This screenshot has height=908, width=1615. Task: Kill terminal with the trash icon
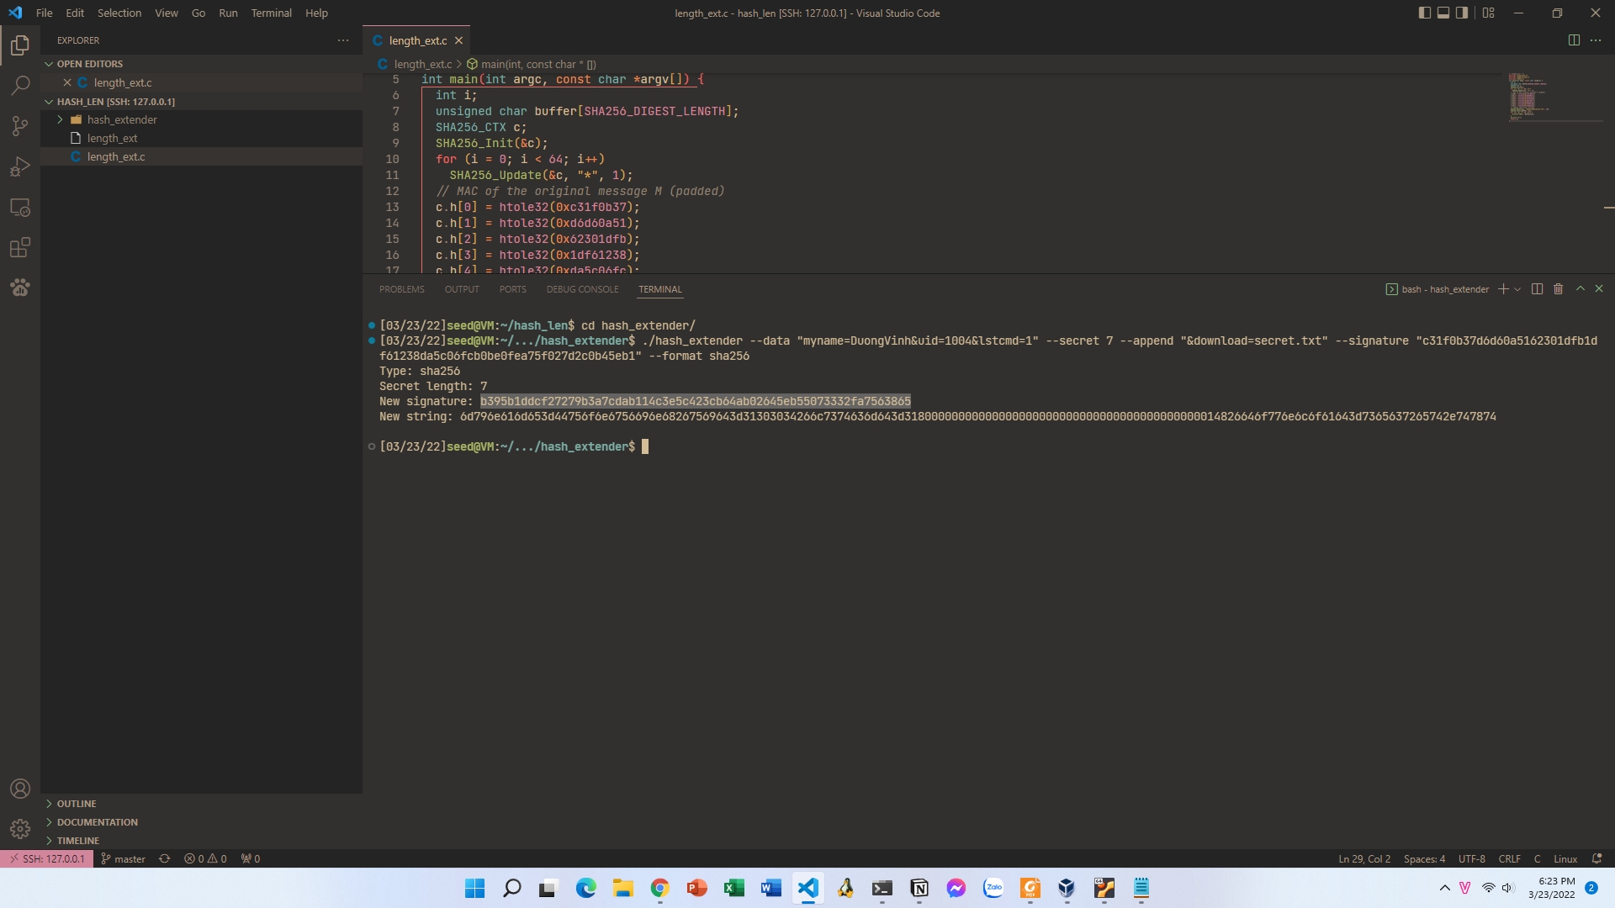pyautogui.click(x=1558, y=288)
